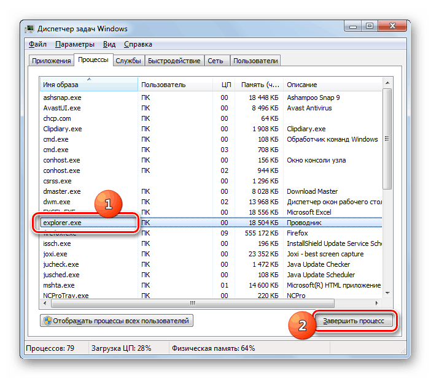Click Окно консоли узла description
Screen dimensions: 431x379
(316, 160)
